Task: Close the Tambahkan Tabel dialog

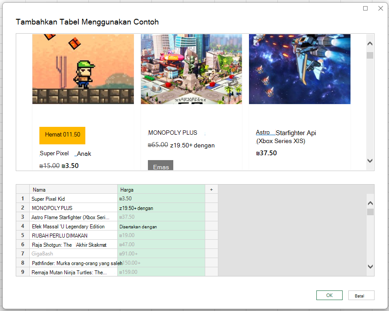Action: 381,8
